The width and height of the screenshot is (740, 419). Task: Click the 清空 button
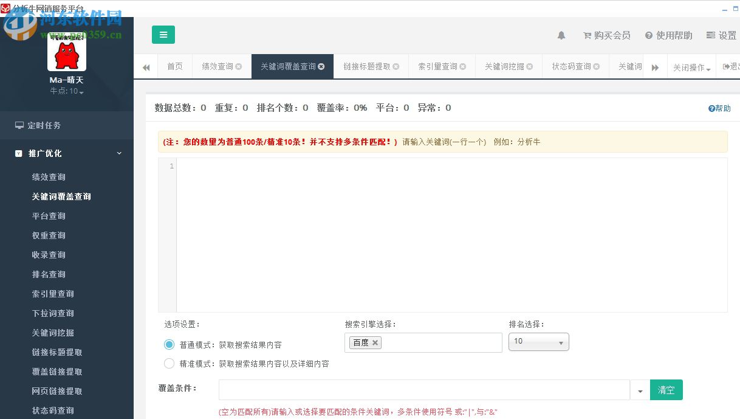coord(666,390)
